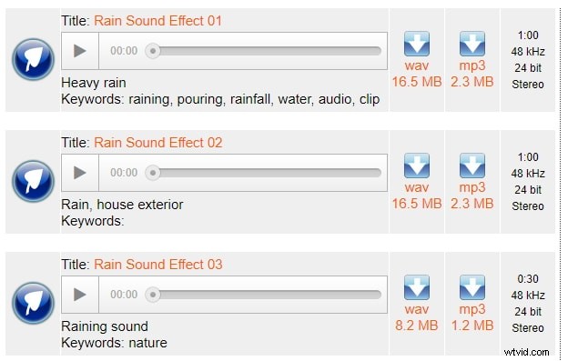Open Rain Sound Effect 03 title link
568x361 pixels.
[158, 265]
